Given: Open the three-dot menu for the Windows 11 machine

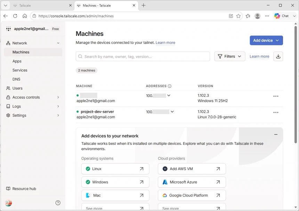Looking at the screenshot, I should click(x=276, y=96).
